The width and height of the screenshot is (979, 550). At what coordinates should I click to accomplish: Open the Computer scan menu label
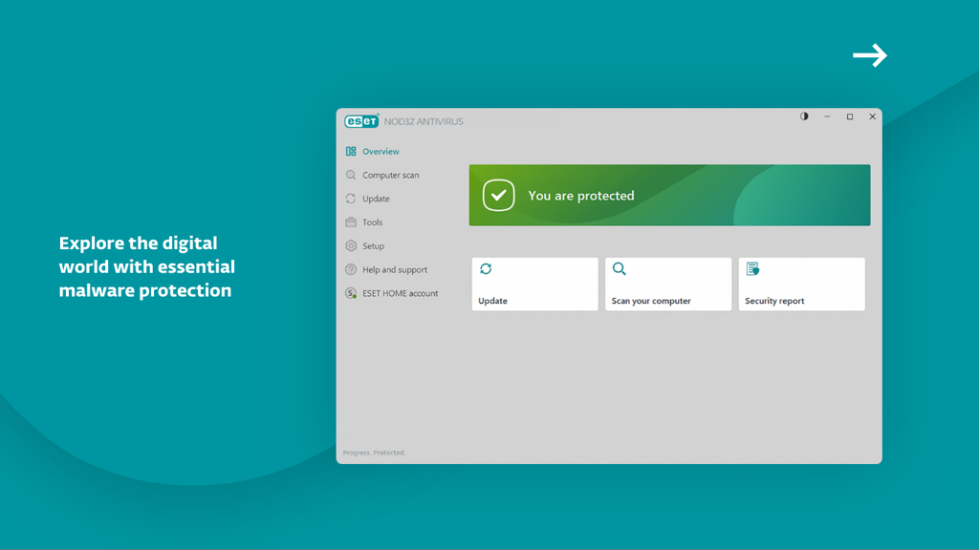click(x=391, y=176)
